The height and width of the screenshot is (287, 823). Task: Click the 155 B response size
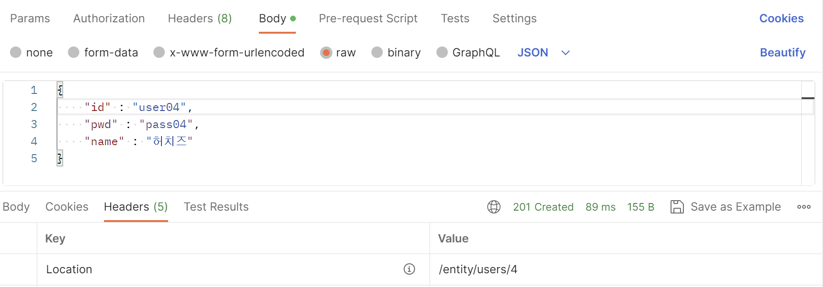coord(641,207)
